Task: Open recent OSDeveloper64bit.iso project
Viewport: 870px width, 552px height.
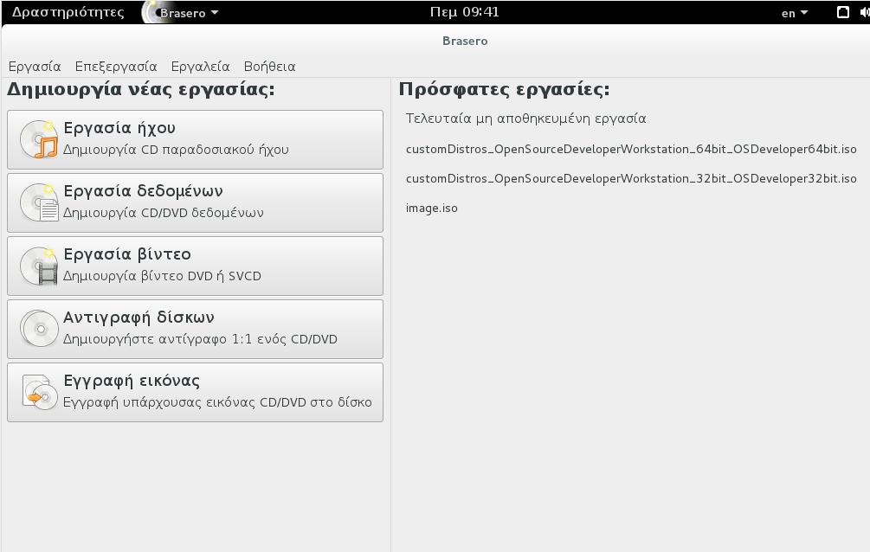Action: coord(631,149)
